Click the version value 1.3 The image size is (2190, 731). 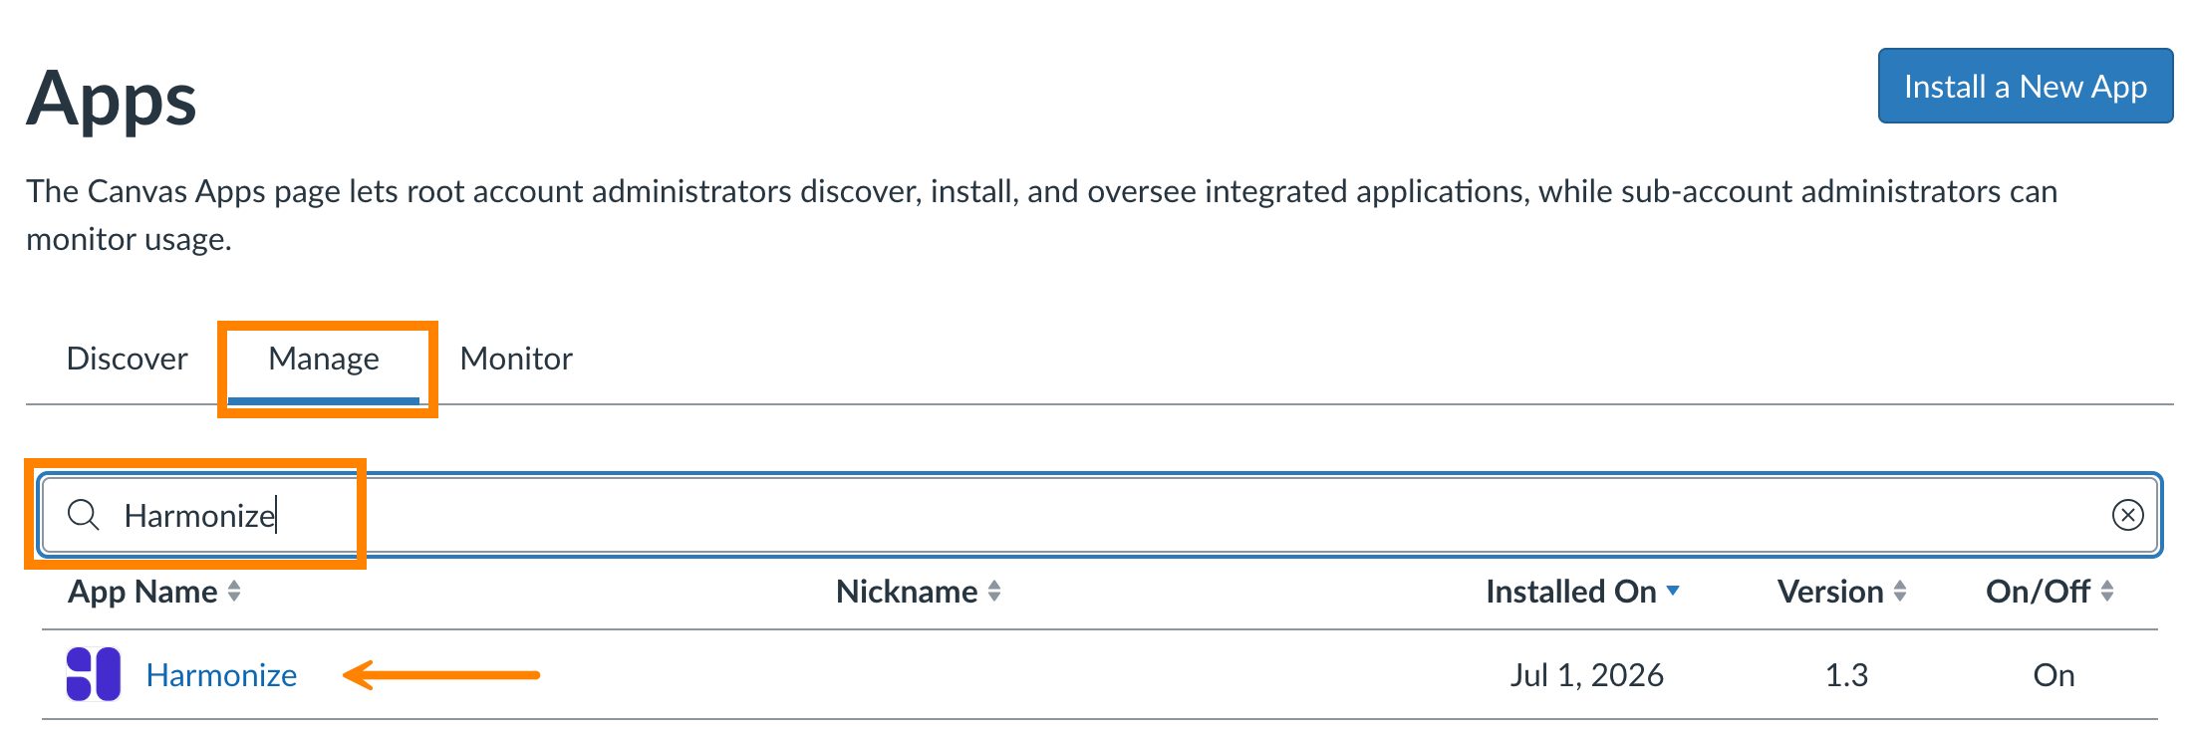[1846, 675]
